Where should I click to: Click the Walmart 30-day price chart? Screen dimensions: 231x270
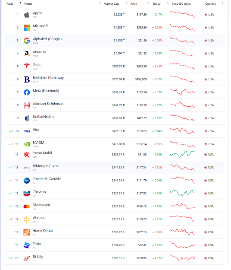click(x=182, y=219)
